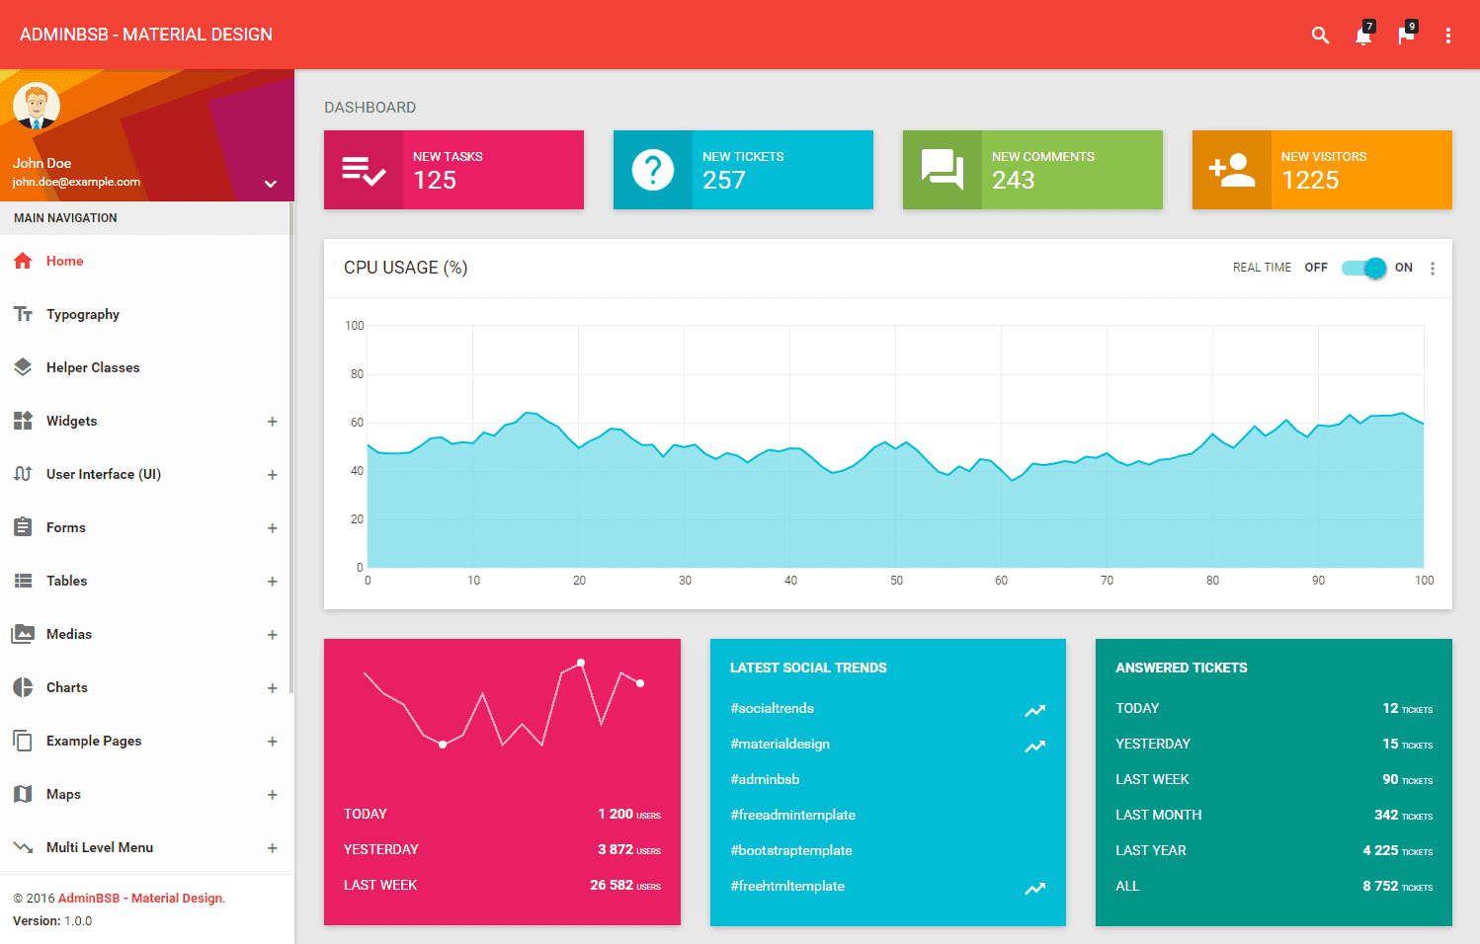Click the trending arrow next to #socialtrends
The width and height of the screenshot is (1480, 944).
pyautogui.click(x=1034, y=710)
